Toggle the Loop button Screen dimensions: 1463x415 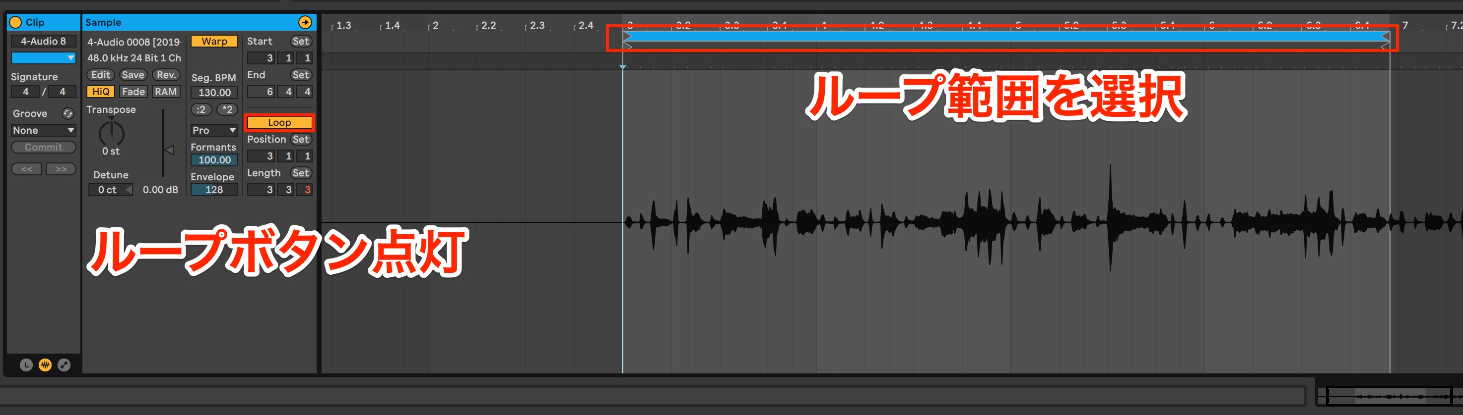[279, 122]
